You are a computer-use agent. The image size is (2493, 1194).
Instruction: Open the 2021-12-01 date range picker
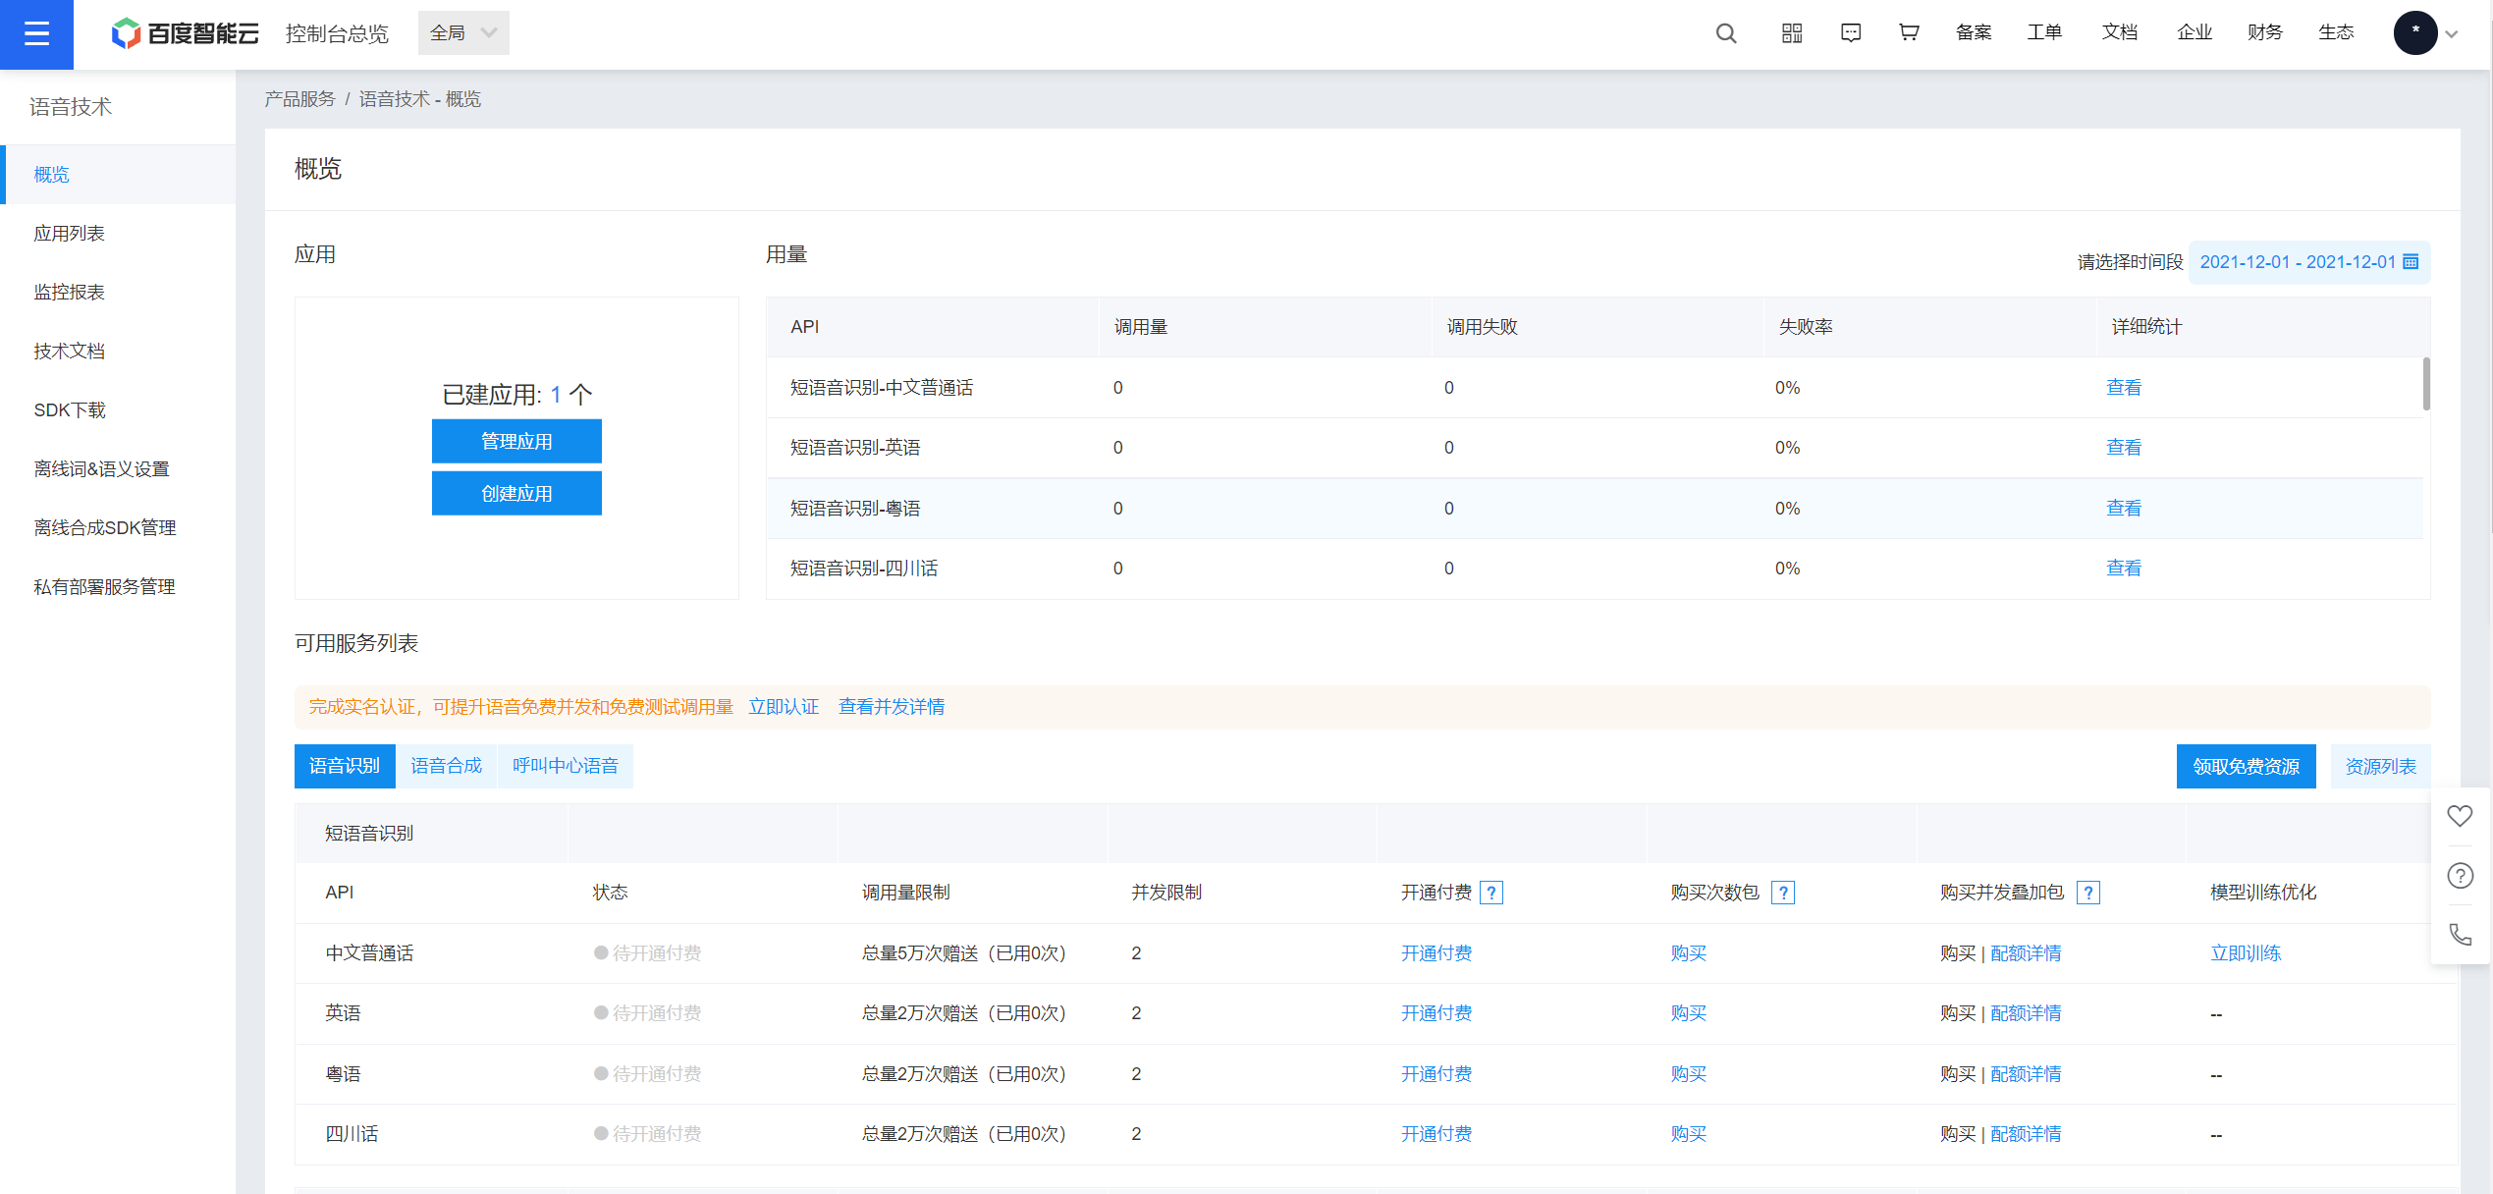[x=2308, y=262]
